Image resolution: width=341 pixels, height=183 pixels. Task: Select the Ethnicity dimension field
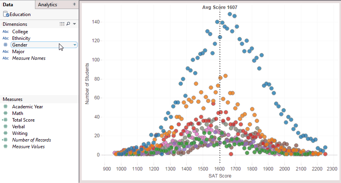[x=21, y=38]
